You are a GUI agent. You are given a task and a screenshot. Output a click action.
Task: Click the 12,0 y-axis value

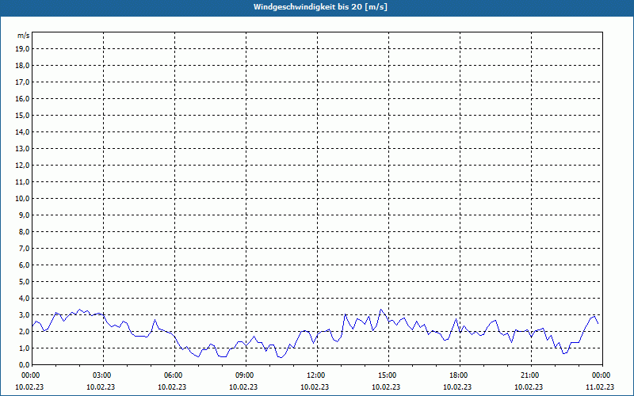[x=22, y=165]
